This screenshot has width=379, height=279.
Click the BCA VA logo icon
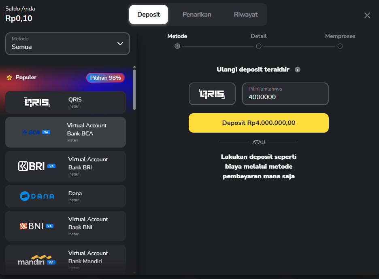[36, 132]
